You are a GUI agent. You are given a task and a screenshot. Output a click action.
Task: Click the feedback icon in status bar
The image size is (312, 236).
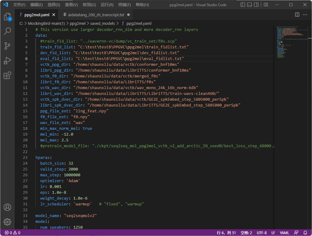click(x=296, y=233)
